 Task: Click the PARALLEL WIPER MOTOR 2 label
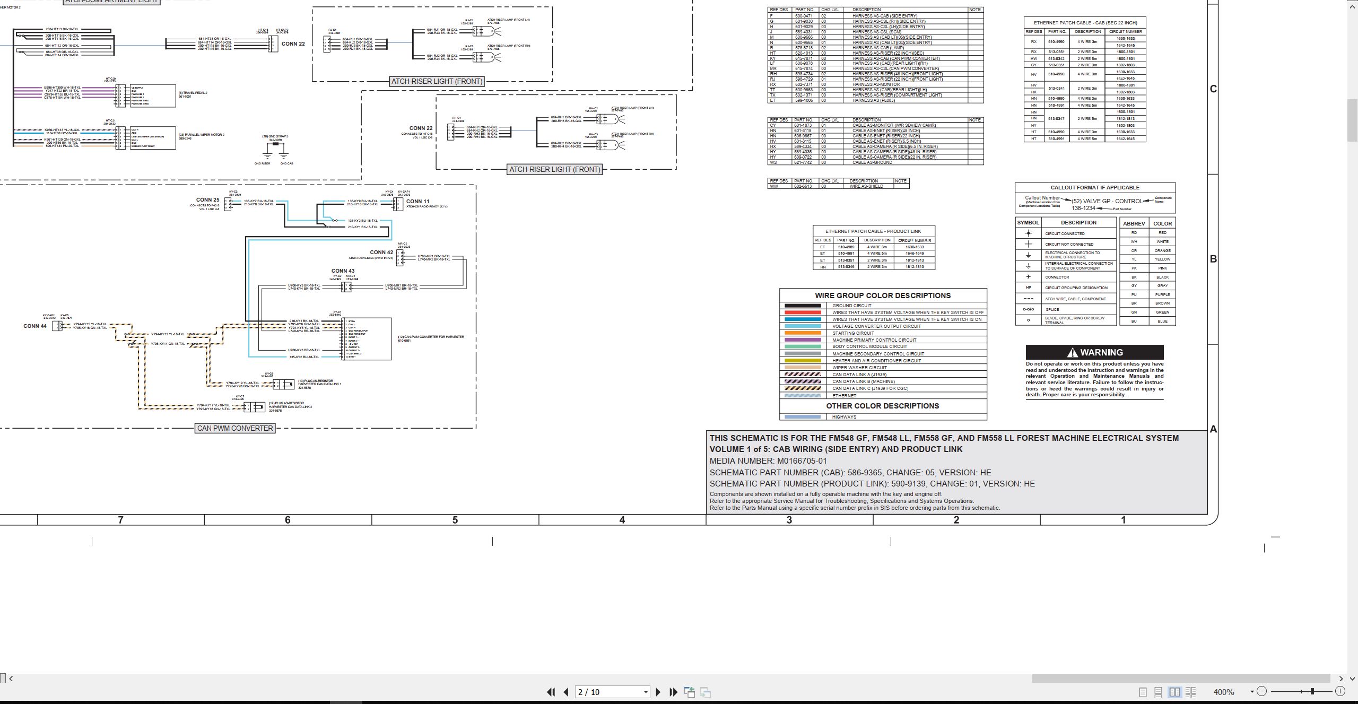[201, 135]
